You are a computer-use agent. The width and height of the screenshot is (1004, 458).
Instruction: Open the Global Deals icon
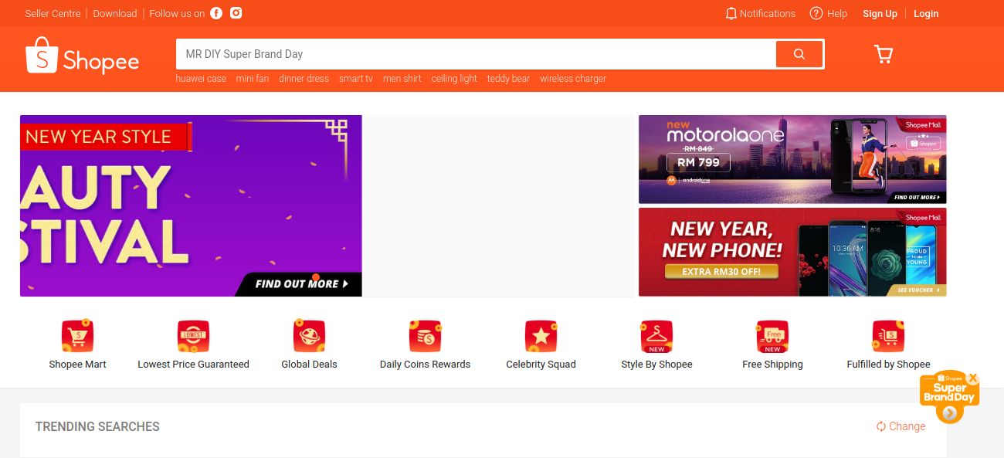309,336
